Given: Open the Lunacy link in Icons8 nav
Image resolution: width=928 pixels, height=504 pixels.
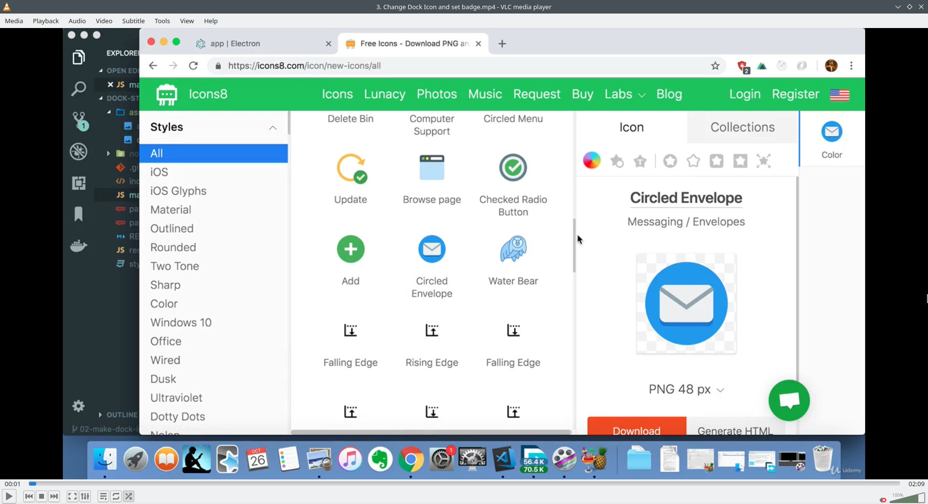Looking at the screenshot, I should (x=385, y=94).
